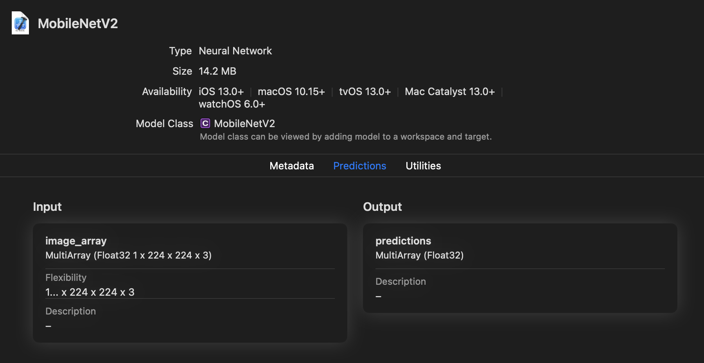This screenshot has height=363, width=704.
Task: Select the 14.2 MB size value
Action: [x=217, y=71]
